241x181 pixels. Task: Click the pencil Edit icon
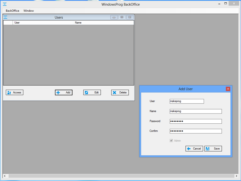coord(87,92)
